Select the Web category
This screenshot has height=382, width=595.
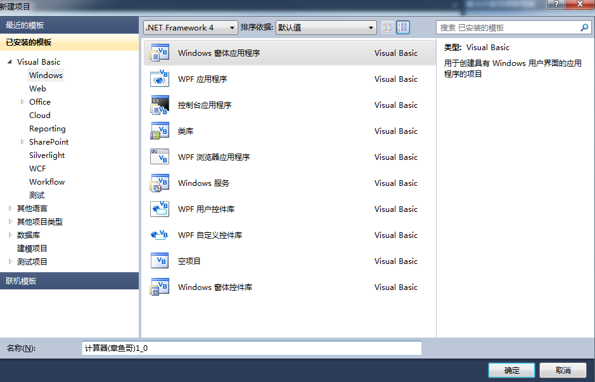[37, 89]
